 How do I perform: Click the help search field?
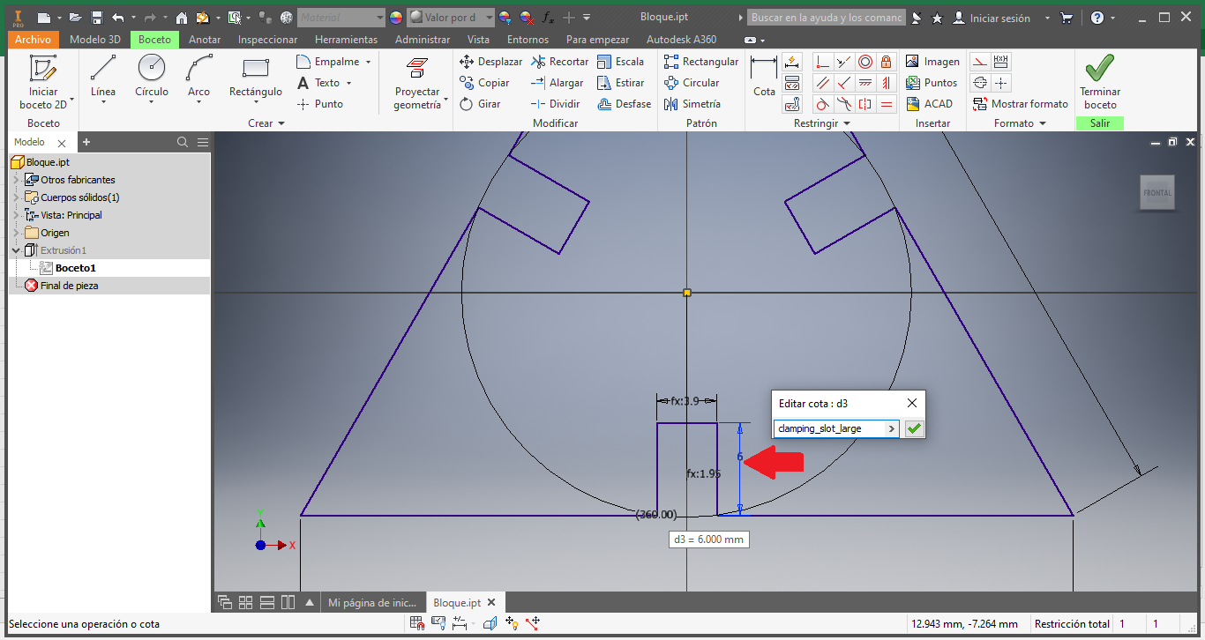click(826, 18)
